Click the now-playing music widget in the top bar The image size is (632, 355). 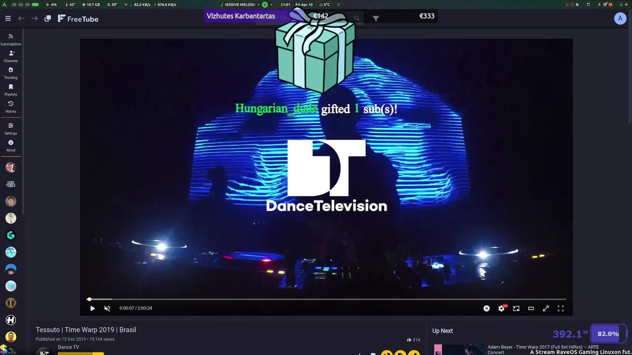tap(245, 4)
